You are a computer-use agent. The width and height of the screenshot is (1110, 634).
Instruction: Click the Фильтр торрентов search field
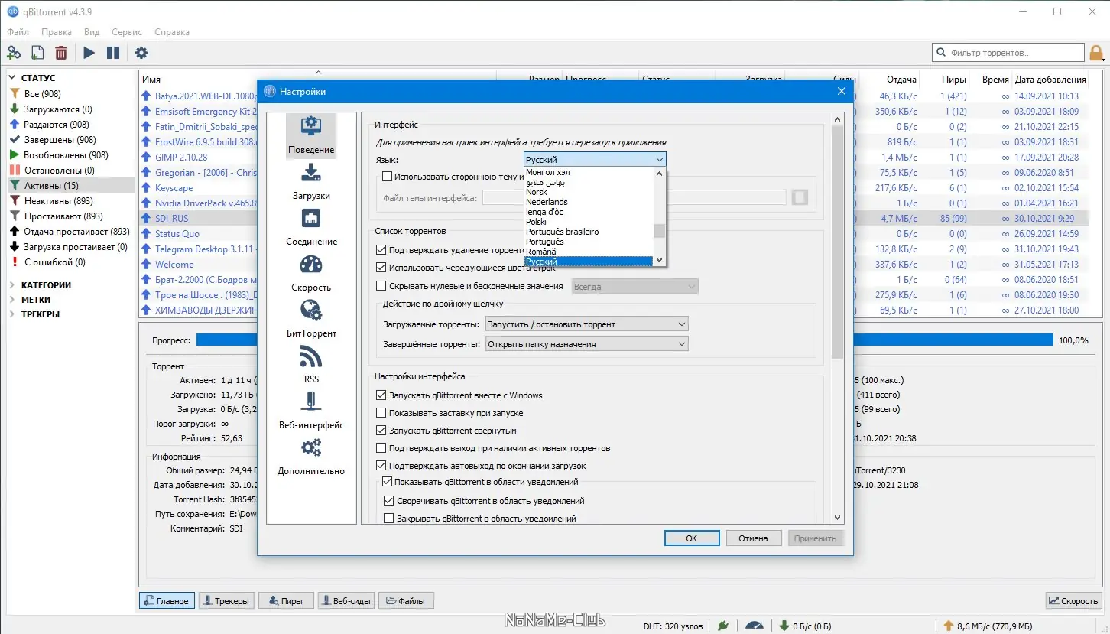(x=1008, y=53)
